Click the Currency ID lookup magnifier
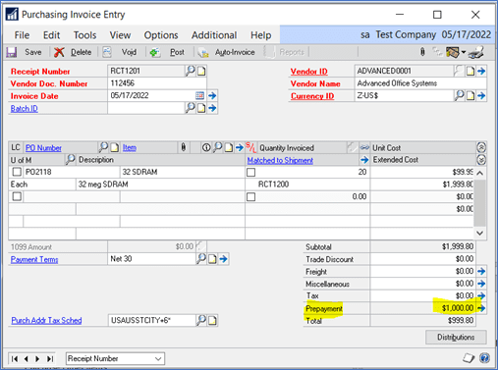The image size is (498, 370). tap(460, 95)
